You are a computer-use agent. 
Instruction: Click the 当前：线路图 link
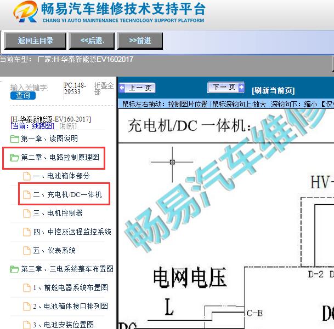pos(32,126)
